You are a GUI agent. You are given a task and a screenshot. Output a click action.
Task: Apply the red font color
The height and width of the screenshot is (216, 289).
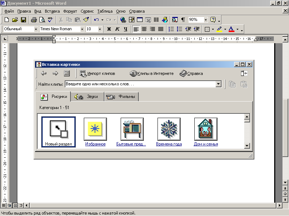click(231, 29)
